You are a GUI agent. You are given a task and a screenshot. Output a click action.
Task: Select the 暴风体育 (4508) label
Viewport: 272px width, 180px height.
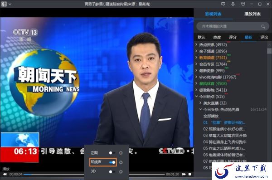(213, 83)
